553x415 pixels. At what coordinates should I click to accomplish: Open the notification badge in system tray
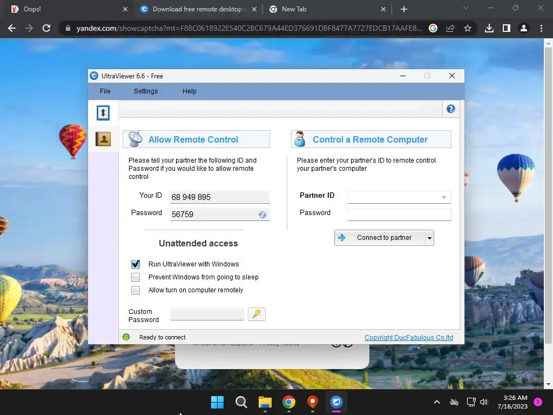click(x=538, y=402)
